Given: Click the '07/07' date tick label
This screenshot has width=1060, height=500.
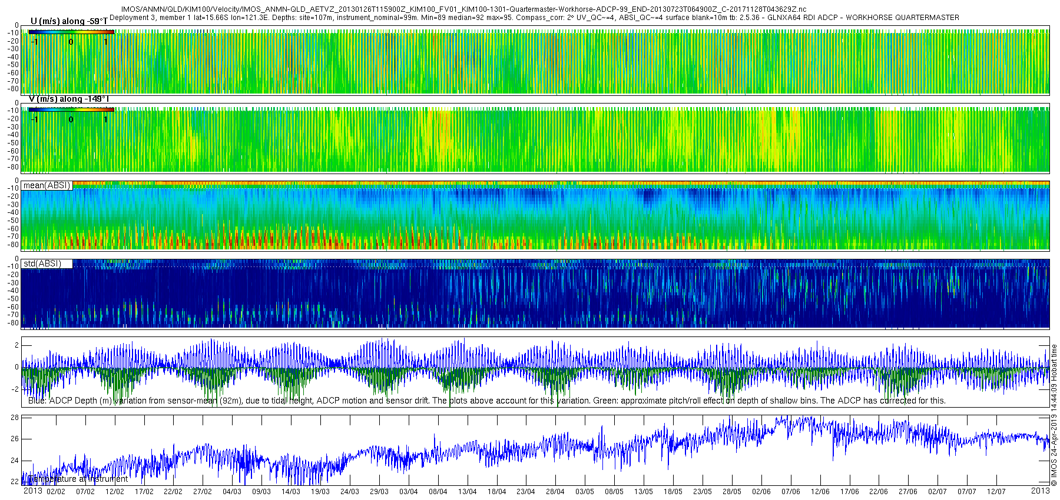Looking at the screenshot, I should point(967,492).
